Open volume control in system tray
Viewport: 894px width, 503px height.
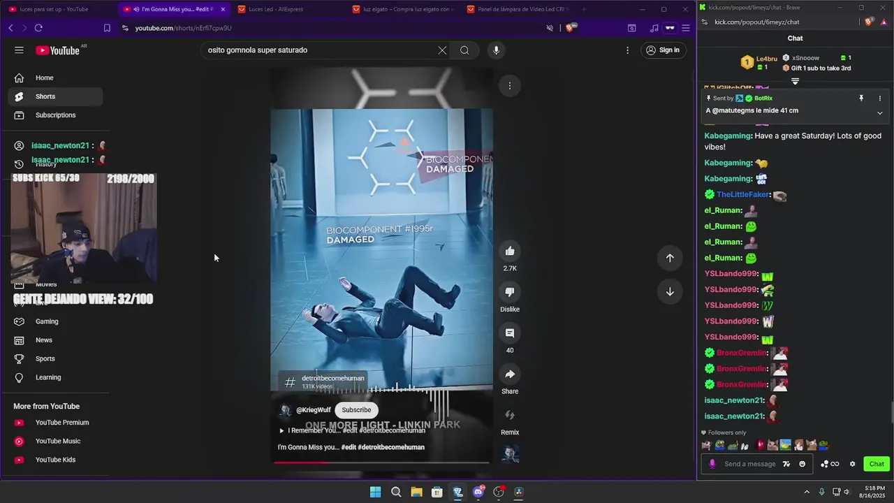pos(847,492)
